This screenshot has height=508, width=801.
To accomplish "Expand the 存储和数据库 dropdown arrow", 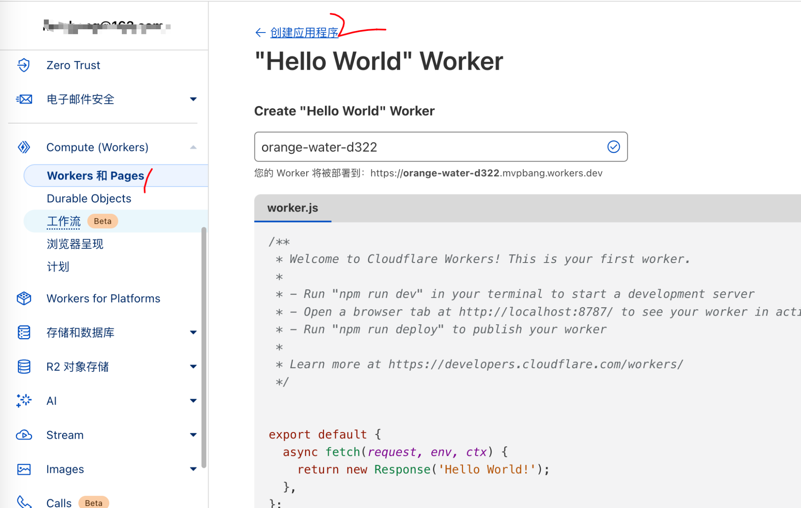I will pyautogui.click(x=193, y=333).
